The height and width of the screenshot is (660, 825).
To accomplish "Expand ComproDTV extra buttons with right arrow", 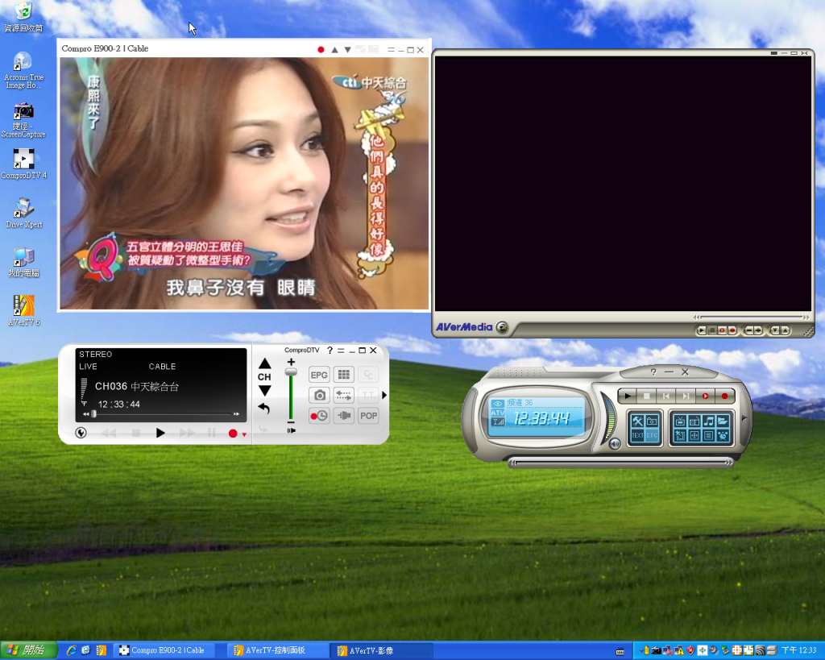I will pos(384,395).
